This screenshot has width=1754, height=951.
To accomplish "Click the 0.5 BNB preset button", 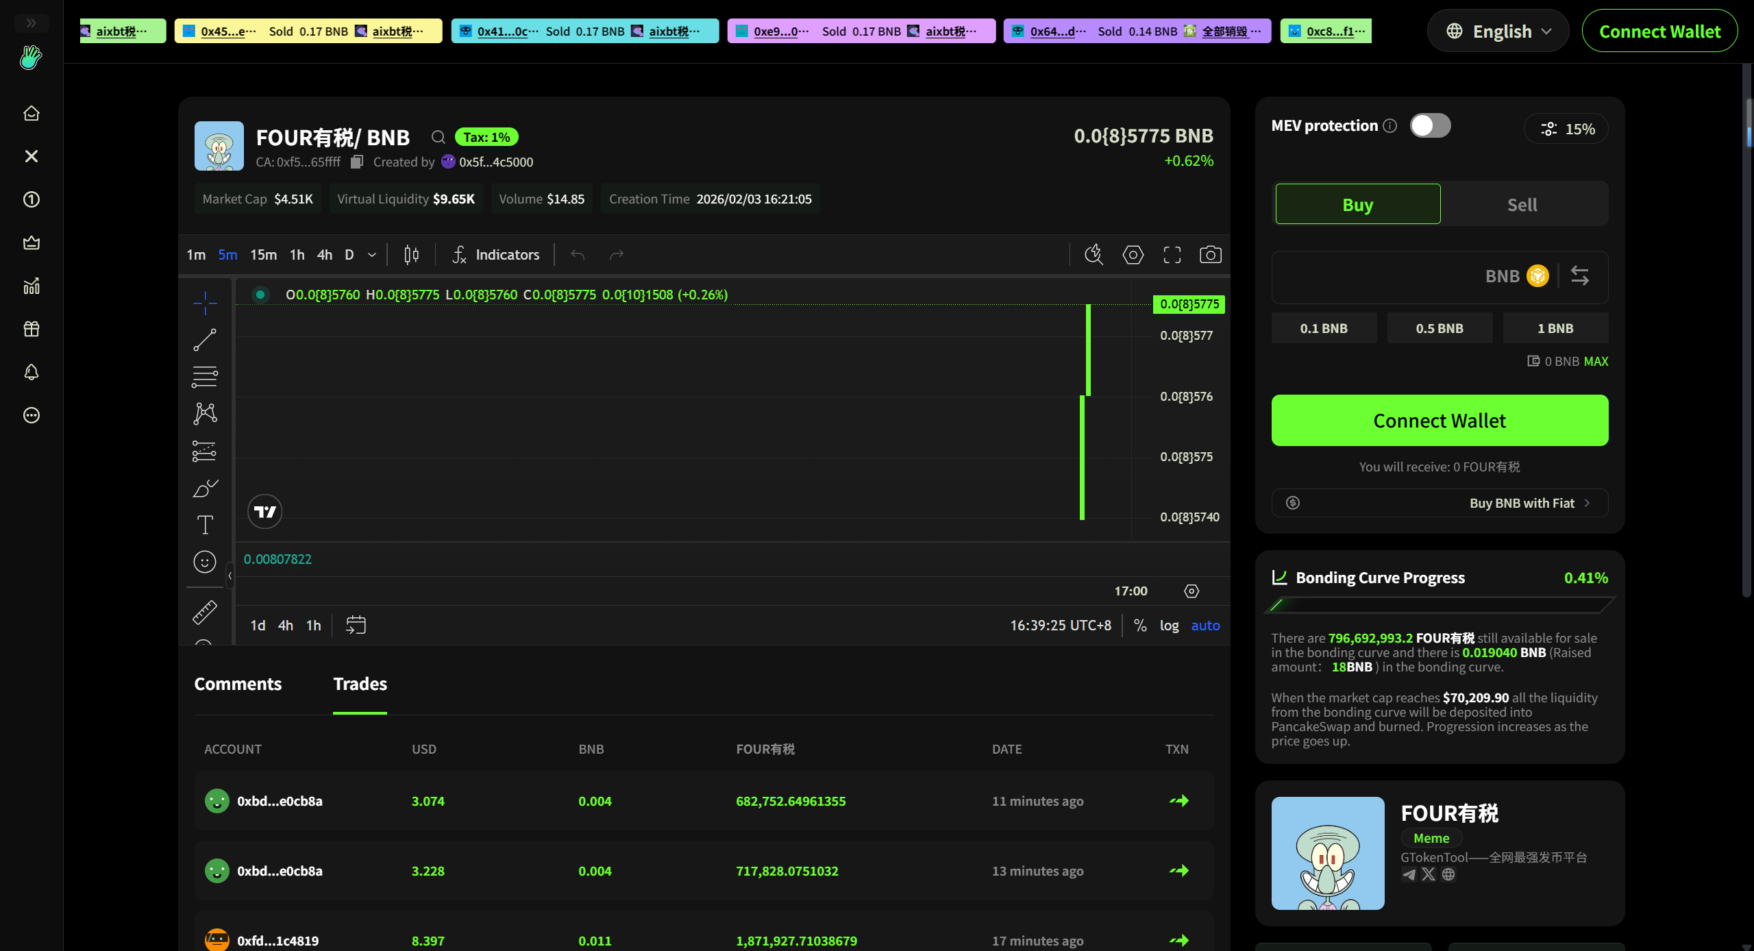I will 1439,328.
